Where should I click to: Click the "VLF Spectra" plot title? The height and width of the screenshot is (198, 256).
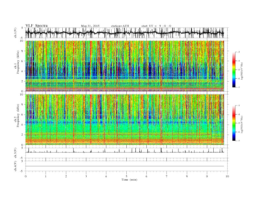(x=37, y=26)
